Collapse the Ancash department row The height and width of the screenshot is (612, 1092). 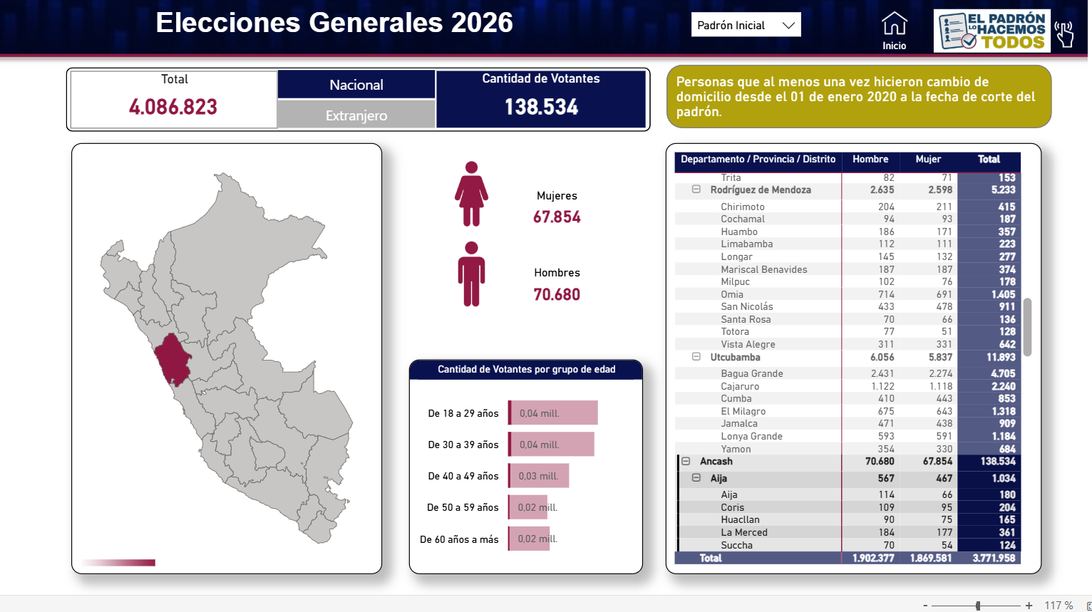(686, 461)
